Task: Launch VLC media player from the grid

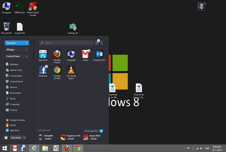Action: tap(71, 70)
